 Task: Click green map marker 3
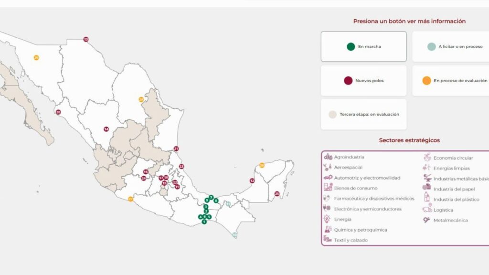tap(205, 207)
